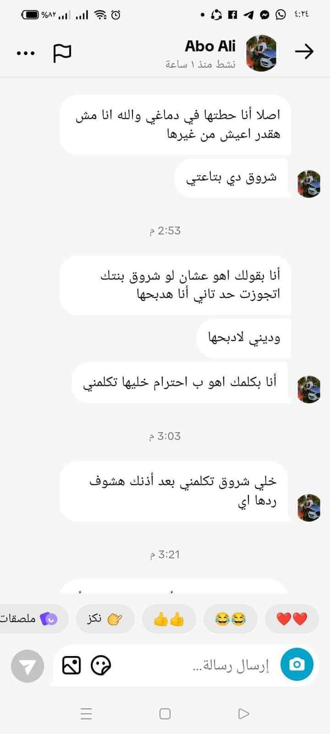
Task: Open Abo Ali's profile picture in the header
Action: (261, 53)
